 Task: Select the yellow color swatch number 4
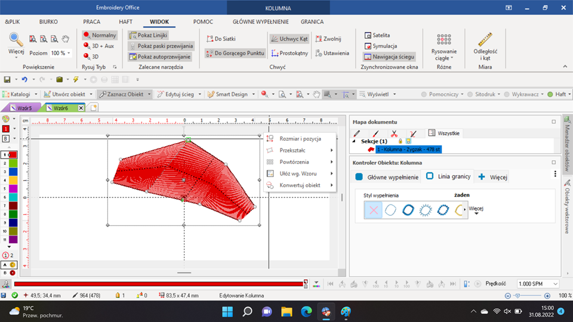point(14,179)
